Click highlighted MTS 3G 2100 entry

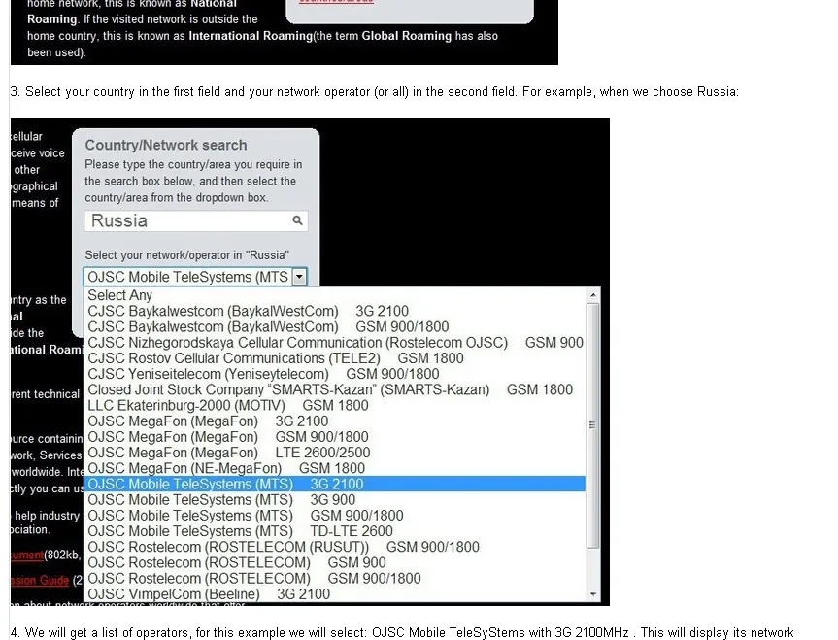point(335,484)
